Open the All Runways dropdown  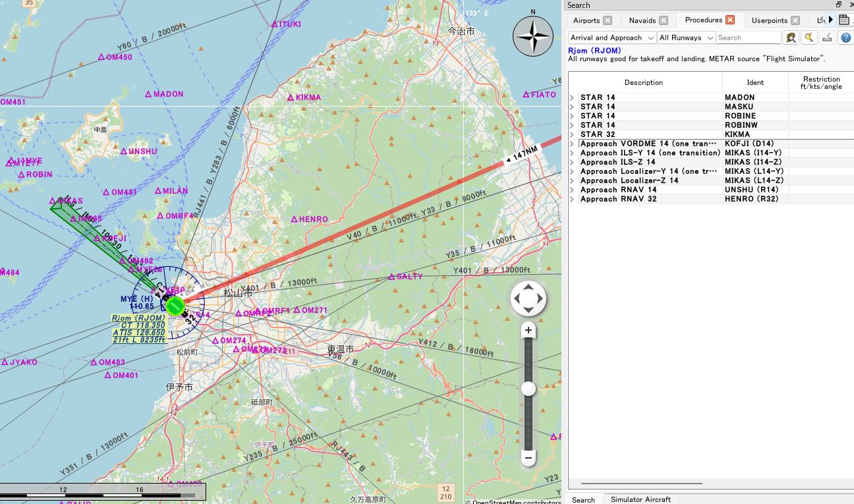point(686,38)
